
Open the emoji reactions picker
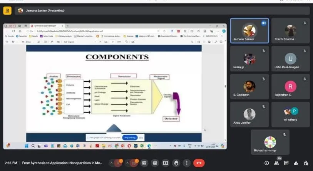tap(155, 163)
